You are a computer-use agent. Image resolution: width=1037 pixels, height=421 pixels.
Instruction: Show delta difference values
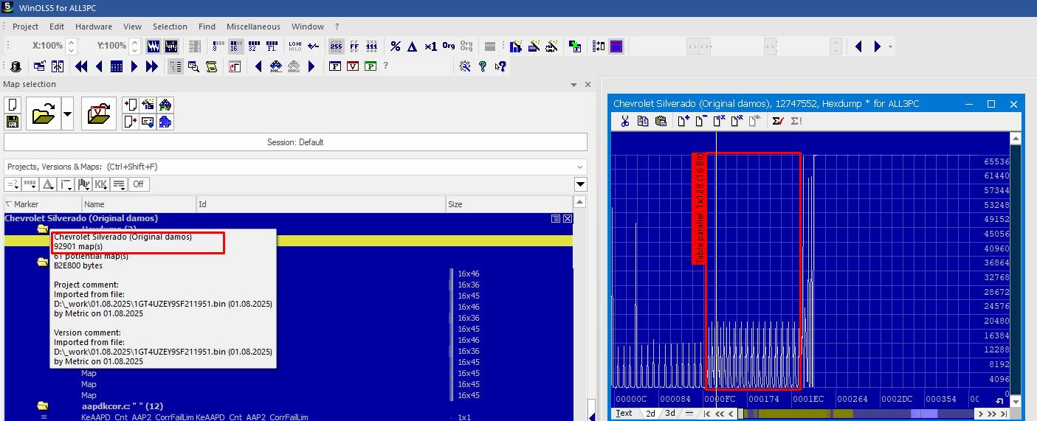[413, 46]
